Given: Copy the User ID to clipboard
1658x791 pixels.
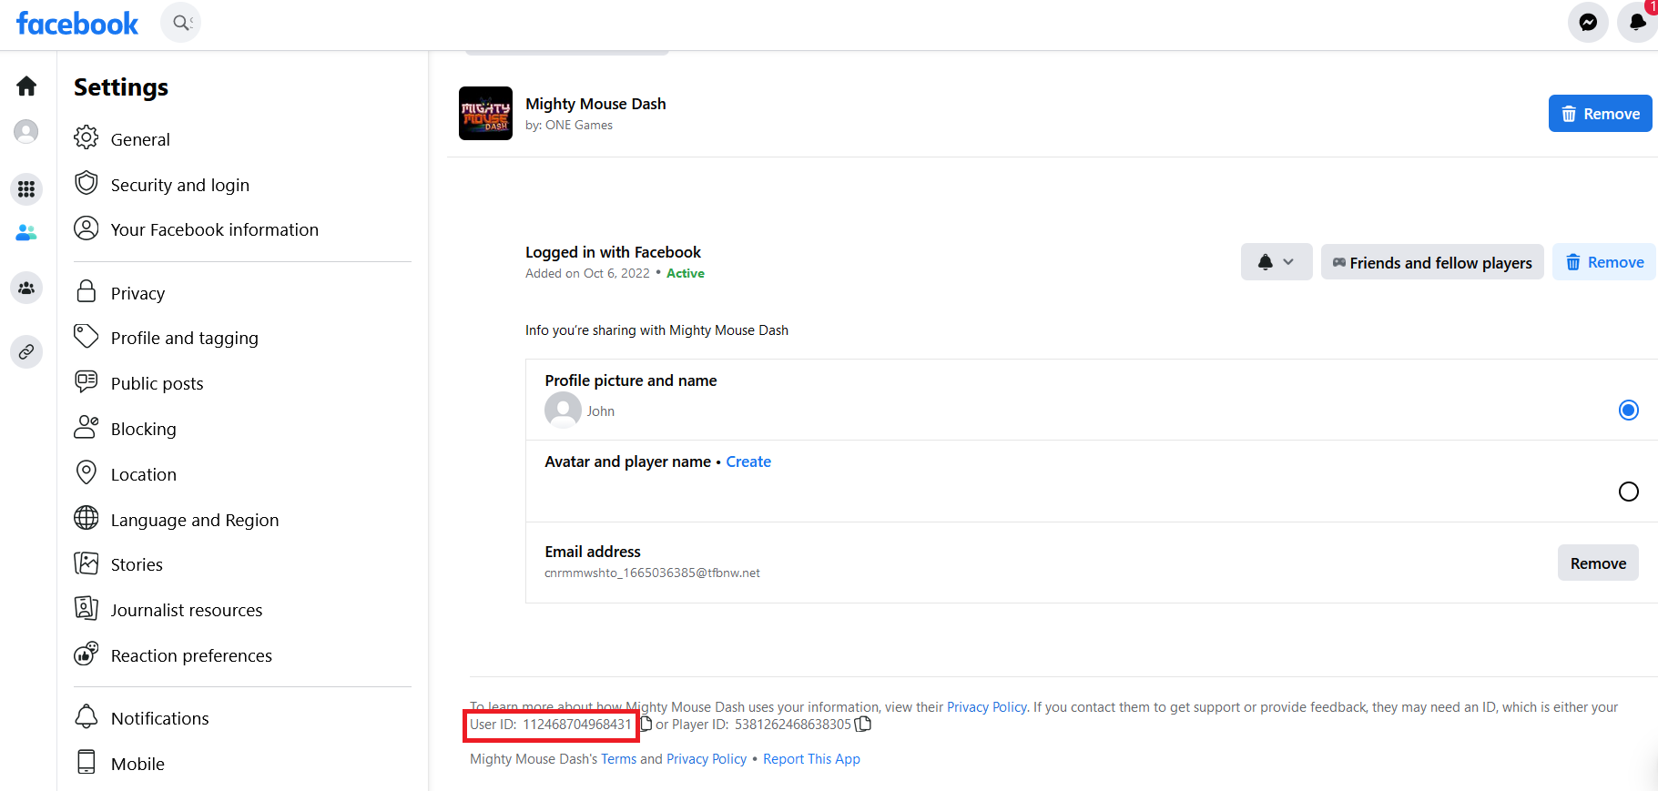Looking at the screenshot, I should pyautogui.click(x=646, y=725).
